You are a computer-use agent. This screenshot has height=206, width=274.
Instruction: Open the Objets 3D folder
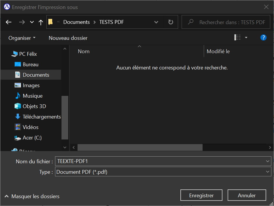pos(34,106)
